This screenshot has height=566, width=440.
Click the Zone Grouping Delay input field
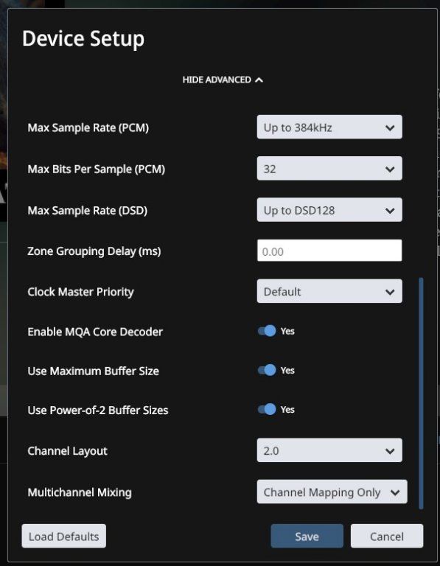329,251
